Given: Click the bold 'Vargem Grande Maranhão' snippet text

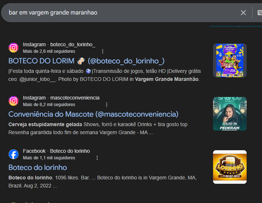Looking at the screenshot, I should [167, 79].
